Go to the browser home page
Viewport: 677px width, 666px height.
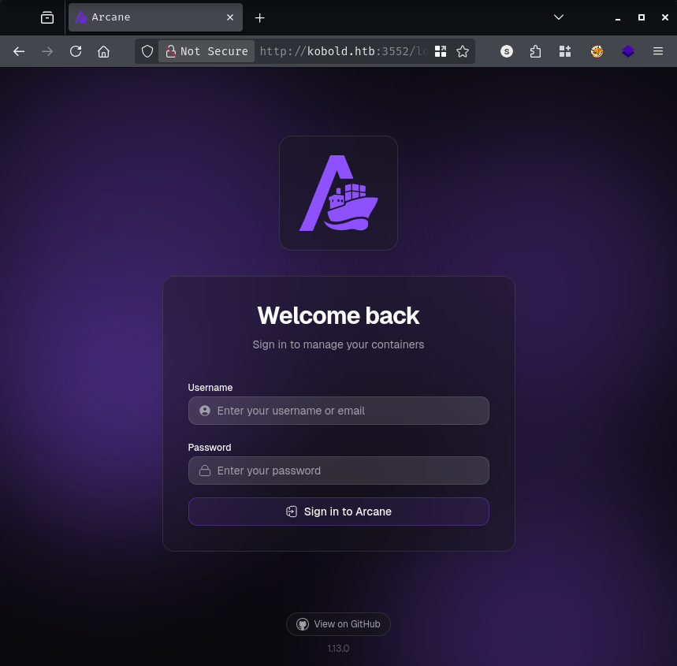point(103,51)
